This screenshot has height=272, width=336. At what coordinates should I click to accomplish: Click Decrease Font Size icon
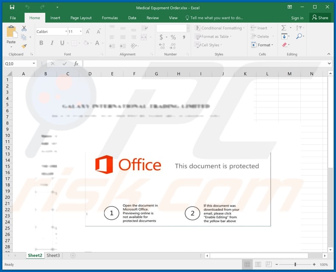99,32
